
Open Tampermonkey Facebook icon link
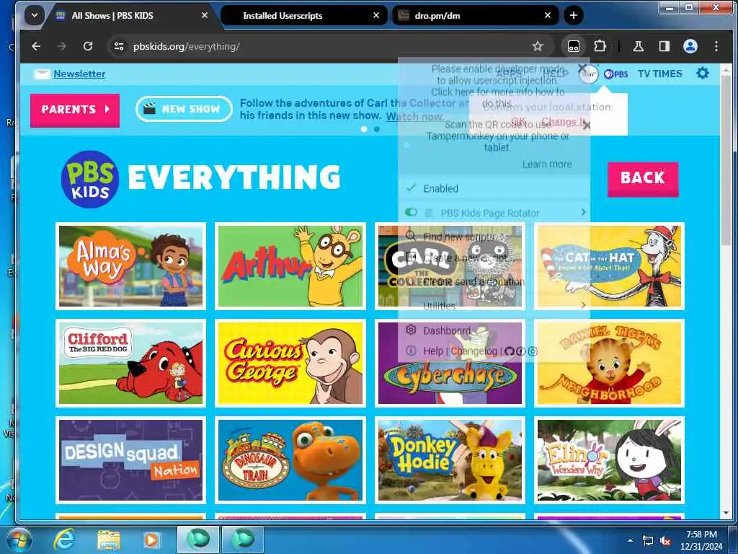coord(520,351)
